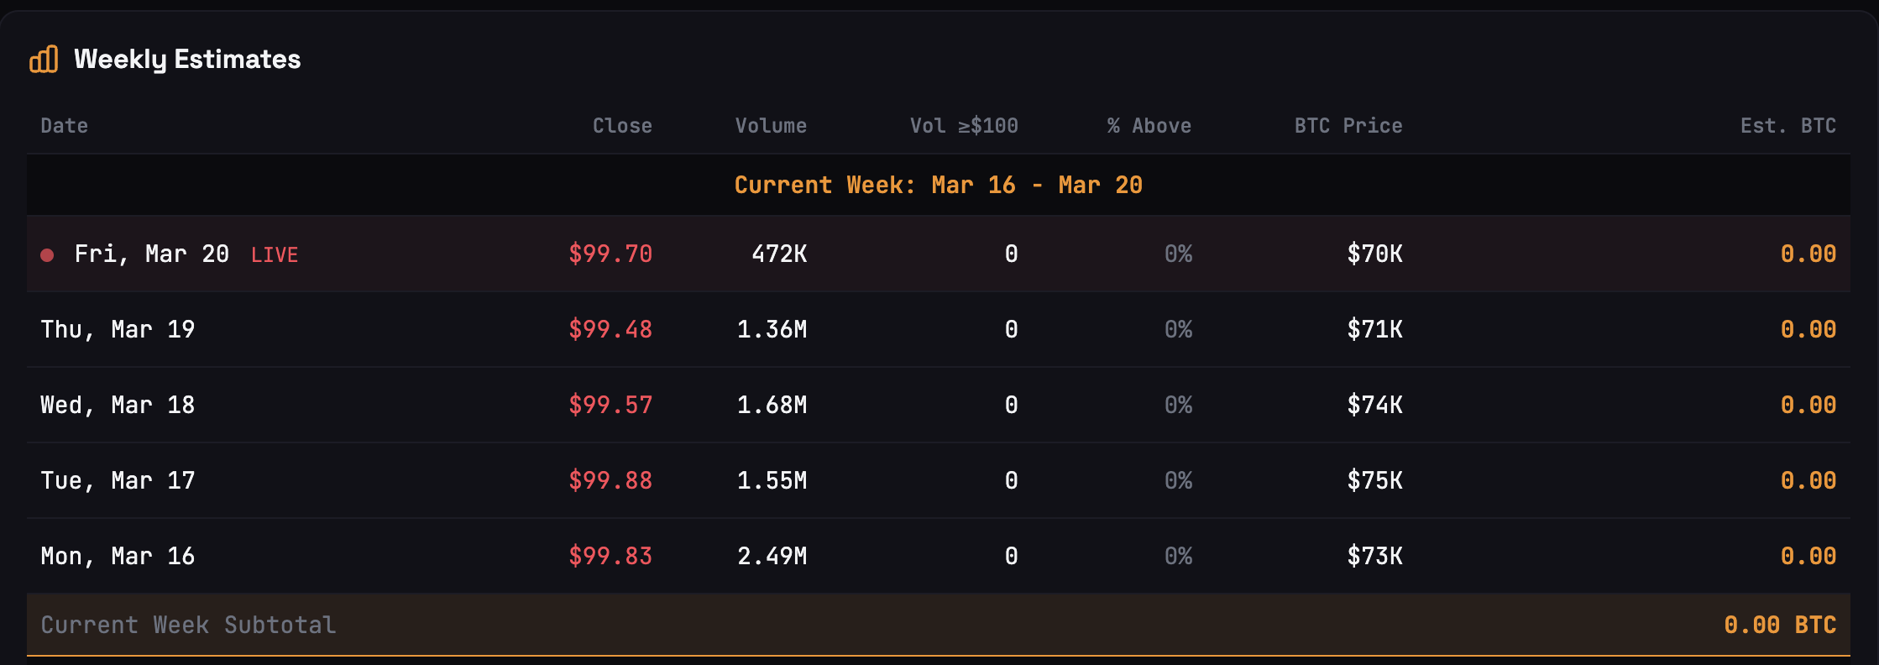Click the LIVE badge on Friday row
This screenshot has width=1879, height=665.
275,255
